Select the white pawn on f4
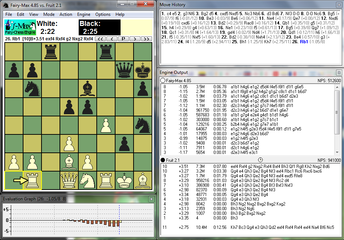This screenshot has width=344, height=240. (106, 125)
